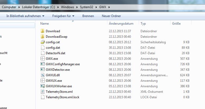
Task: Open the arrow after System32 in address bar
Action: tap(96, 7)
